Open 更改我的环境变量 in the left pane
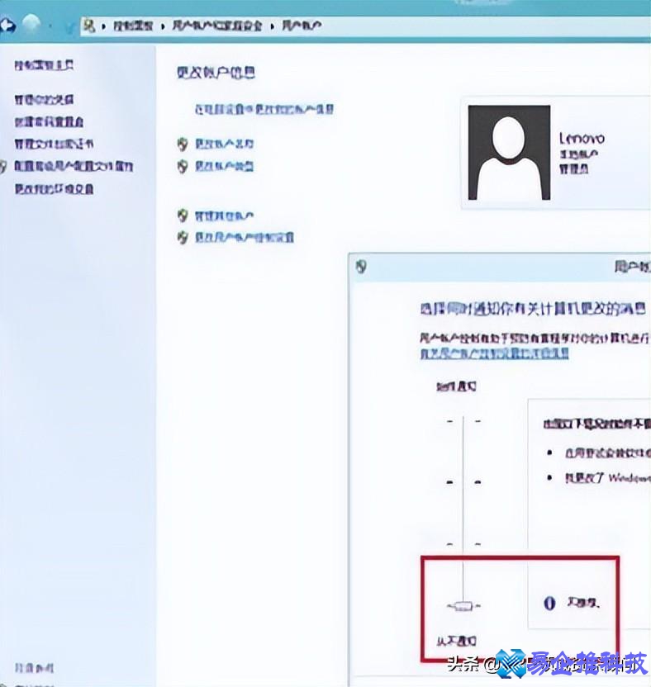 (x=54, y=189)
